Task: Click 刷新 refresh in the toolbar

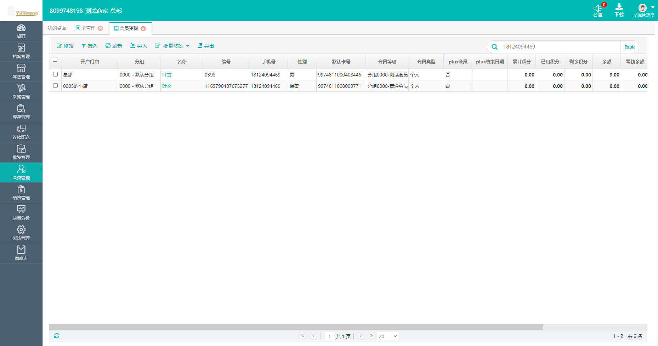Action: (114, 46)
